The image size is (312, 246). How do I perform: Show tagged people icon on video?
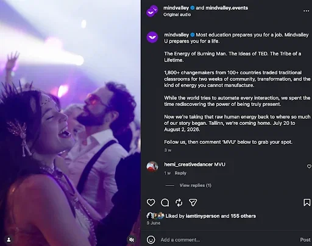[x=9, y=240]
